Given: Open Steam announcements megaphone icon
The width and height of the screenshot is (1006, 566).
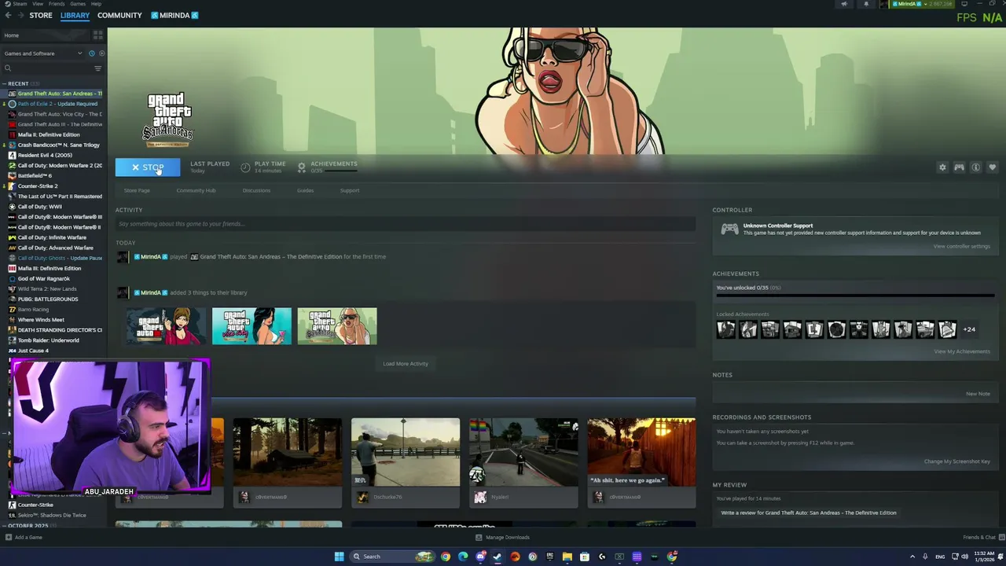Looking at the screenshot, I should point(844,4).
